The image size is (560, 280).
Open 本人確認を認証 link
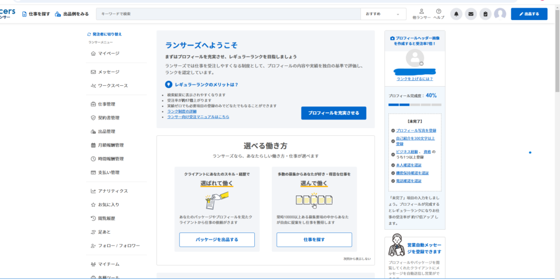click(x=409, y=165)
